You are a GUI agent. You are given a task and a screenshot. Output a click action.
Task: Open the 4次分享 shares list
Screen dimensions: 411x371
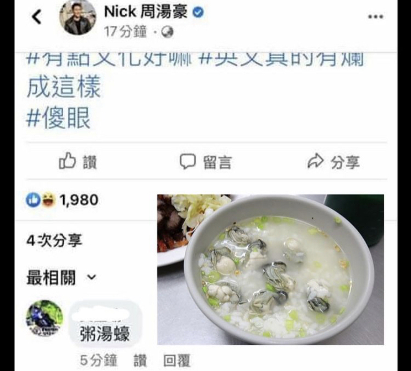coord(55,240)
